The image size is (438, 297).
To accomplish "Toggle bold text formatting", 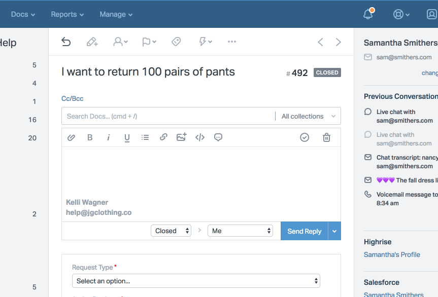I will click(90, 137).
